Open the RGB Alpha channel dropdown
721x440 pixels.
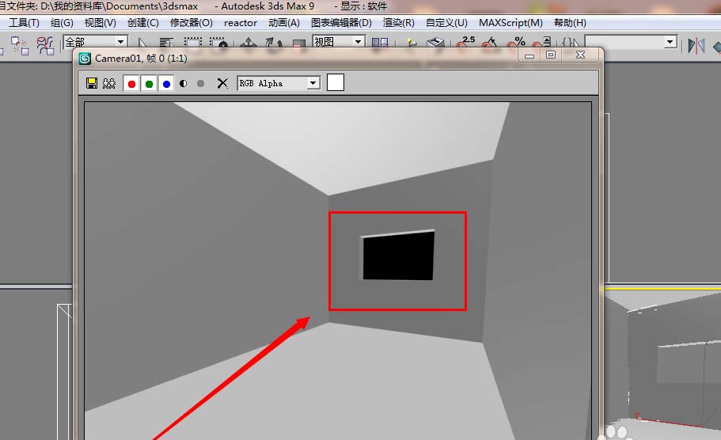(x=279, y=83)
